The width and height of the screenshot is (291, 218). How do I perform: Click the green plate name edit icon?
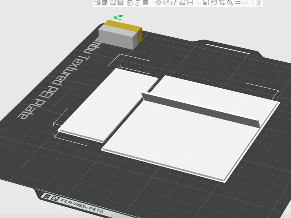[x=118, y=17]
